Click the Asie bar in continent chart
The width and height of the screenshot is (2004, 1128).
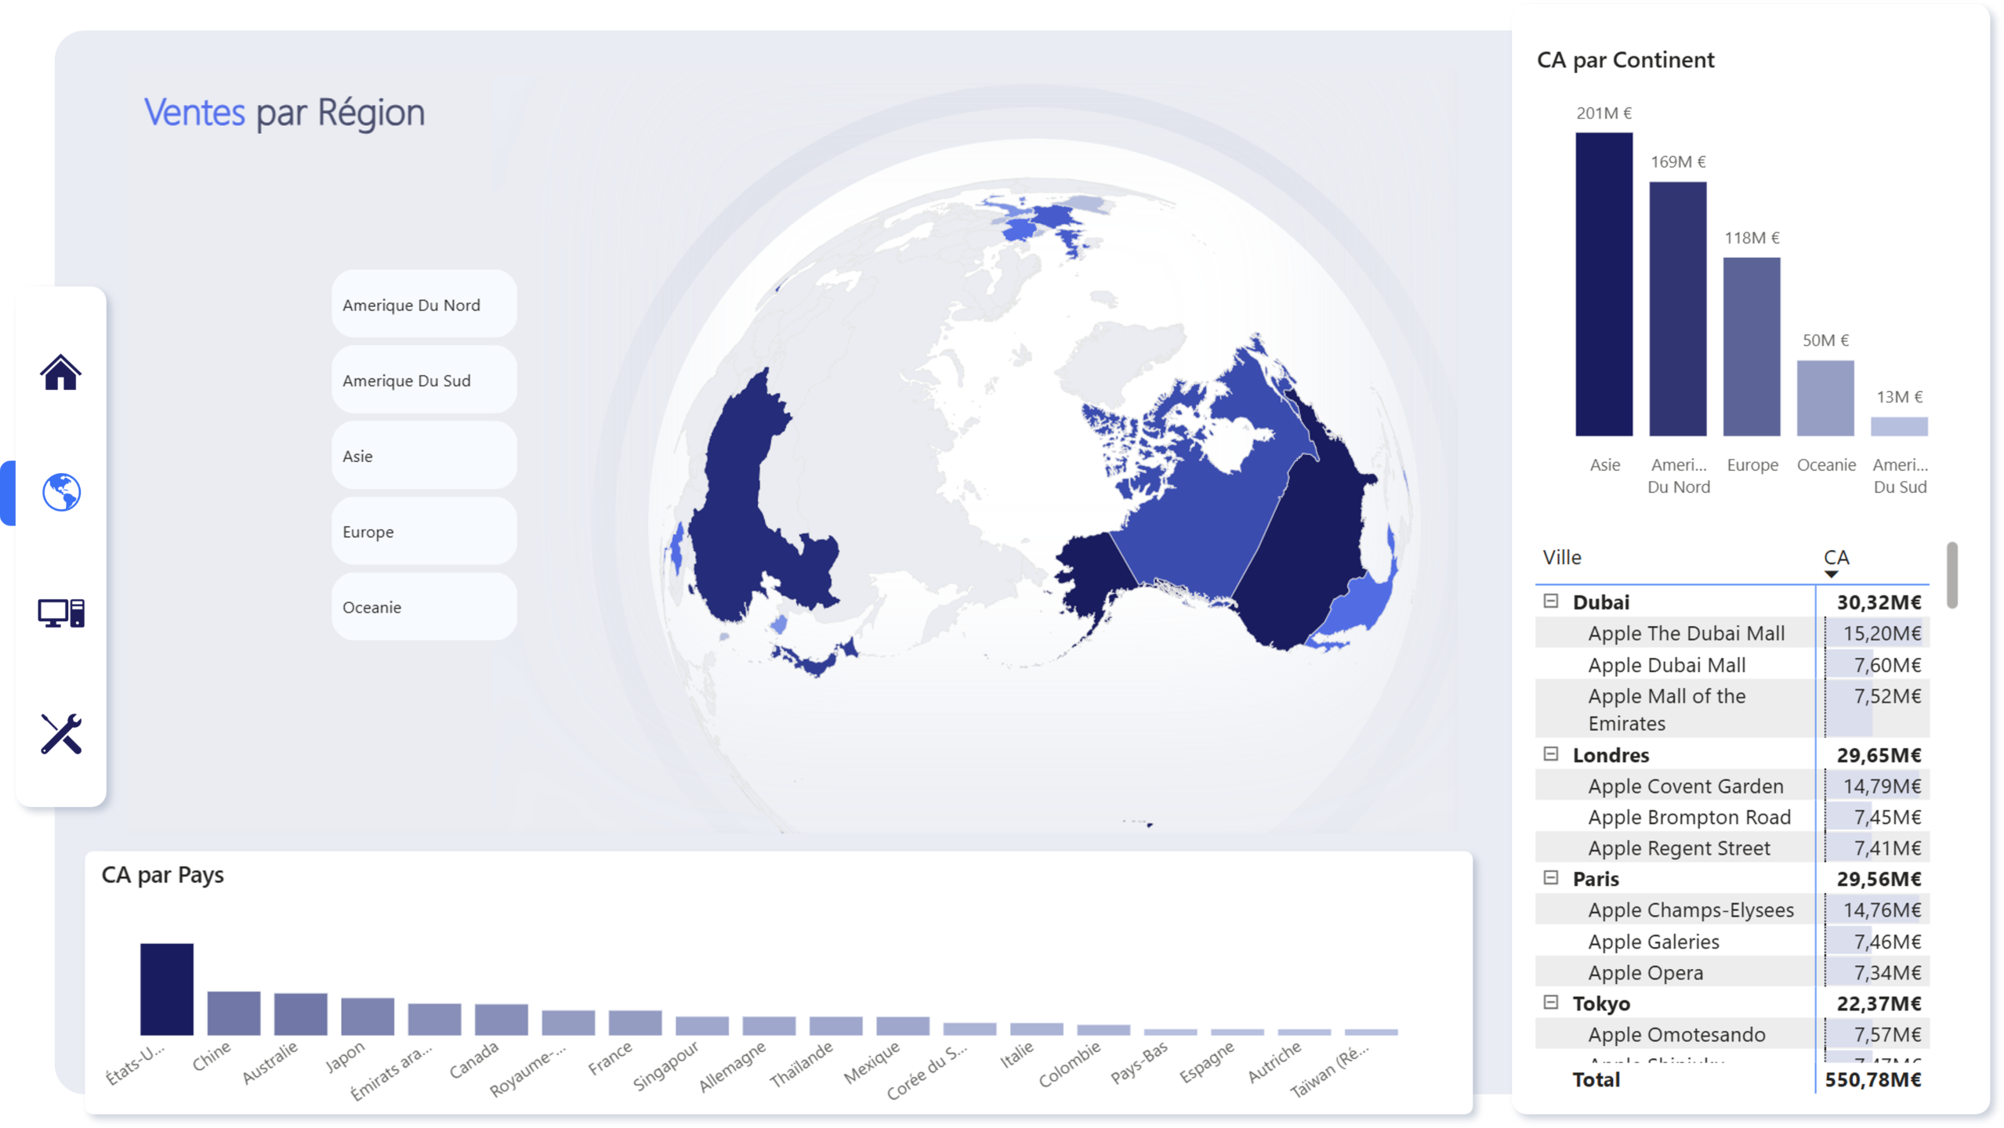click(x=1604, y=284)
